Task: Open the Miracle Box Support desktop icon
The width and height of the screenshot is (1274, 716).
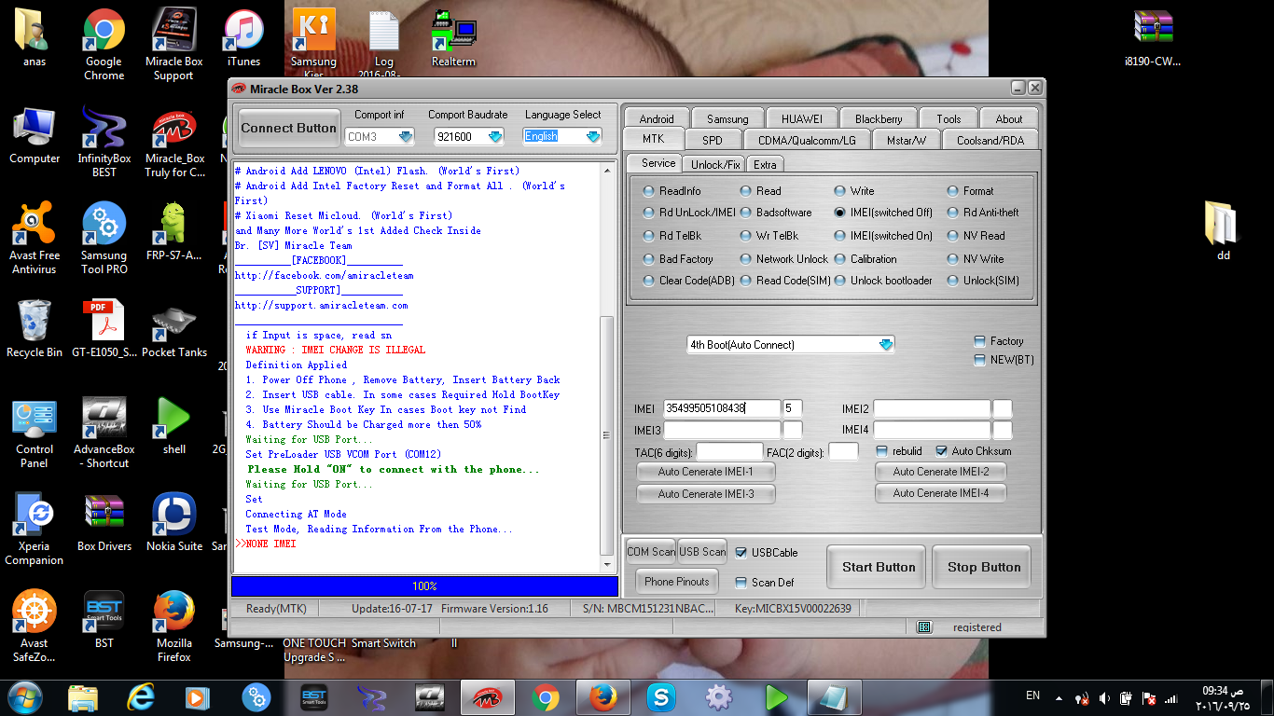Action: [x=173, y=44]
